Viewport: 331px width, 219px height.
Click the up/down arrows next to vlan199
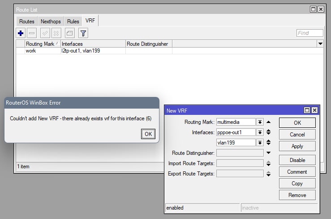point(268,142)
